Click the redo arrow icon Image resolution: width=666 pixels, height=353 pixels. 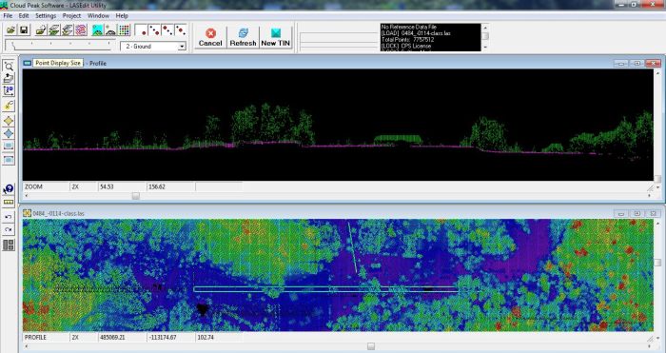pos(9,230)
